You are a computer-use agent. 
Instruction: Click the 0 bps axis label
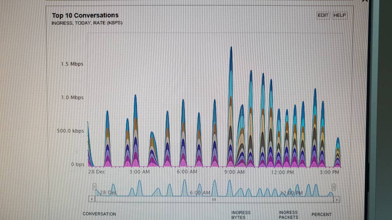[x=77, y=165]
